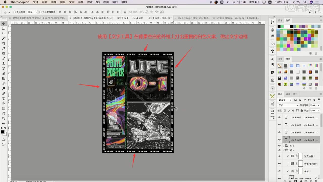
Task: Click the delete layer trash icon
Action: (x=316, y=181)
